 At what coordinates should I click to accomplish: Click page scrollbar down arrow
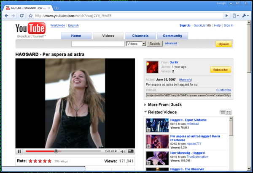[x=249, y=169]
